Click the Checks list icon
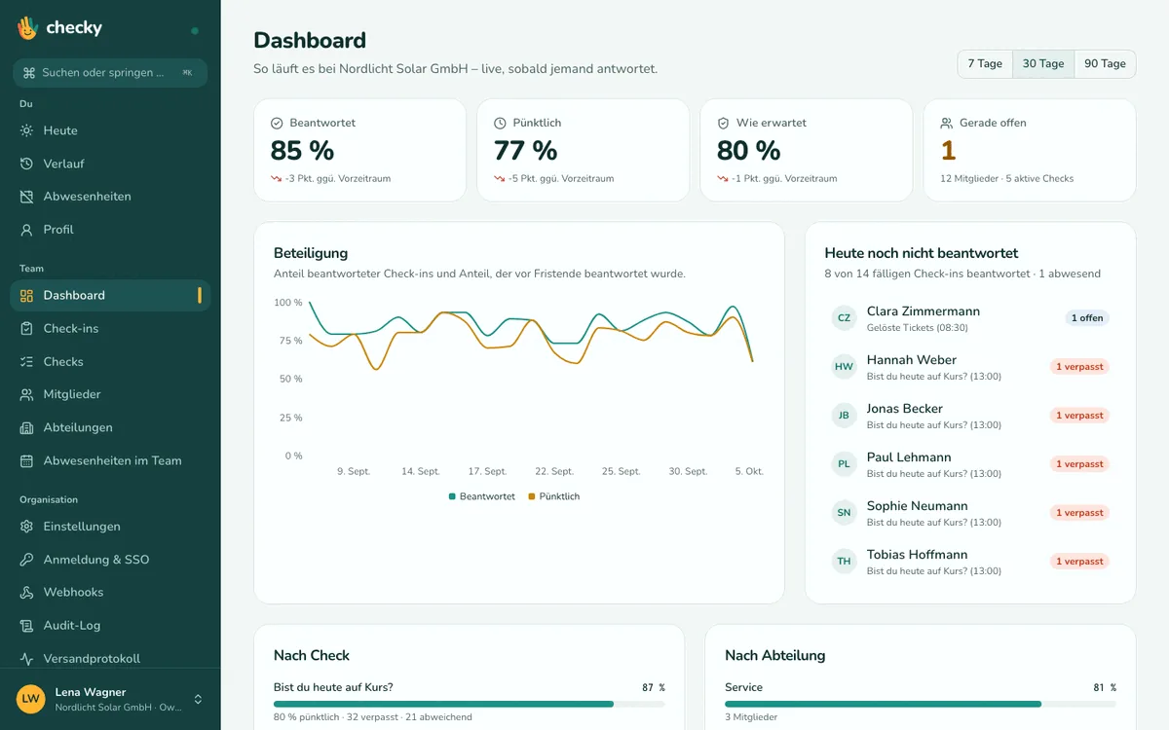The height and width of the screenshot is (730, 1169). (26, 362)
